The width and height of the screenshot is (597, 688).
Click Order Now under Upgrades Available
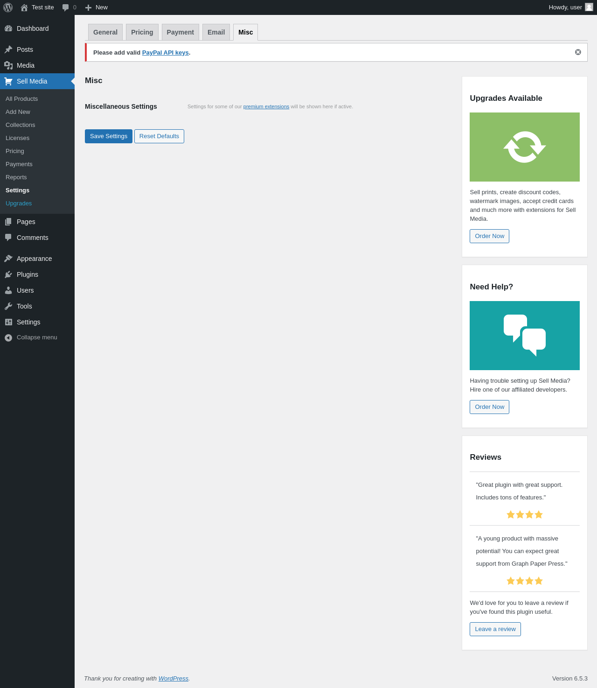click(x=489, y=236)
